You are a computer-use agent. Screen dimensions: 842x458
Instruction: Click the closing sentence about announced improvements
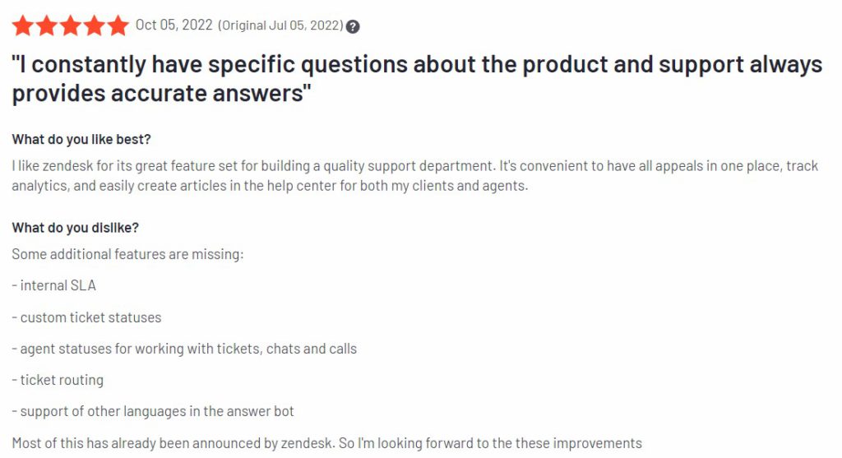[x=327, y=443]
